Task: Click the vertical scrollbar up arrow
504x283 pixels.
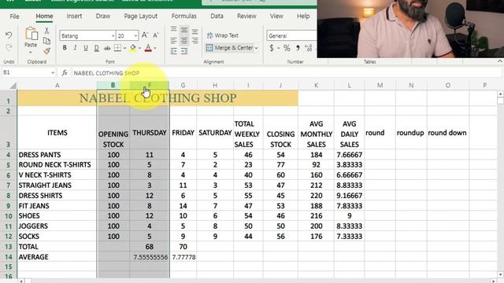Action: click(x=500, y=94)
